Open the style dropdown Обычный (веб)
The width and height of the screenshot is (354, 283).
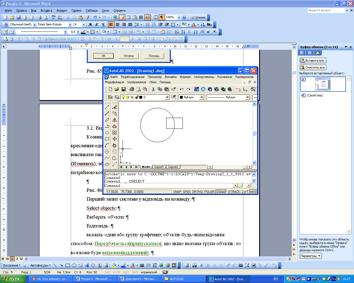(x=35, y=25)
